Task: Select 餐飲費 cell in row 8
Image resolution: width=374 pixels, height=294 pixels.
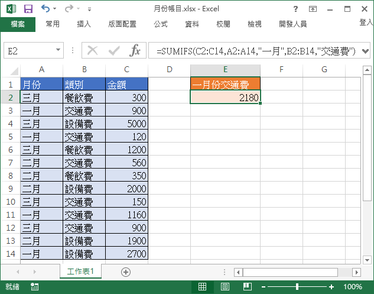Action: [84, 175]
